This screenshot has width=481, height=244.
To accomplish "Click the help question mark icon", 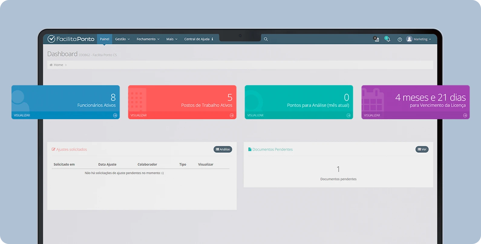I will coord(400,39).
